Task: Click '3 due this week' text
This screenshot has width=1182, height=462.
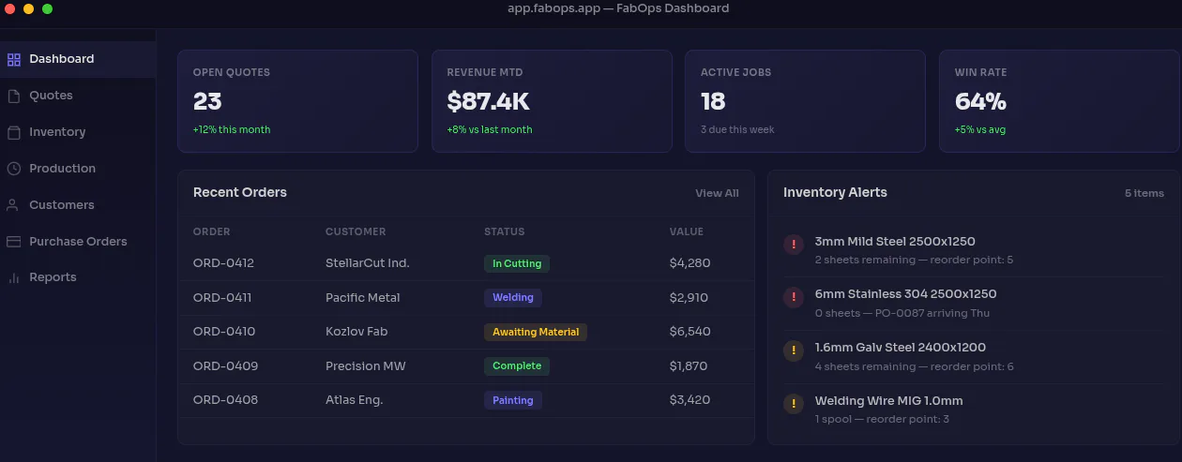Action: click(737, 129)
